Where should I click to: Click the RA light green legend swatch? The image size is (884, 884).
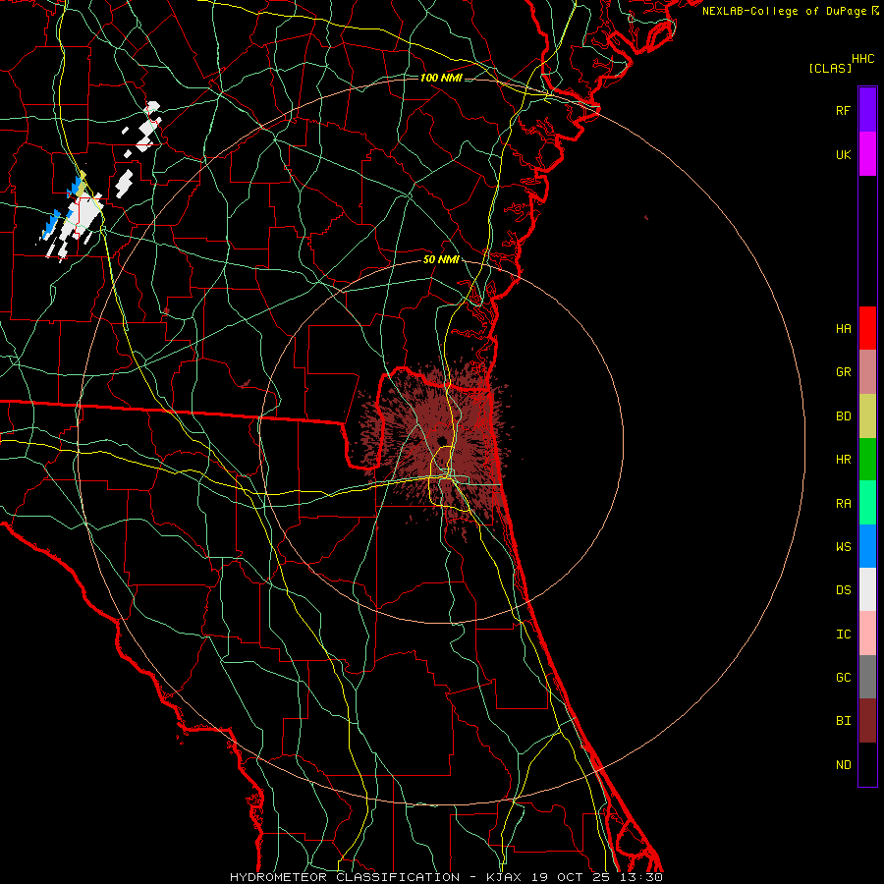[x=867, y=503]
